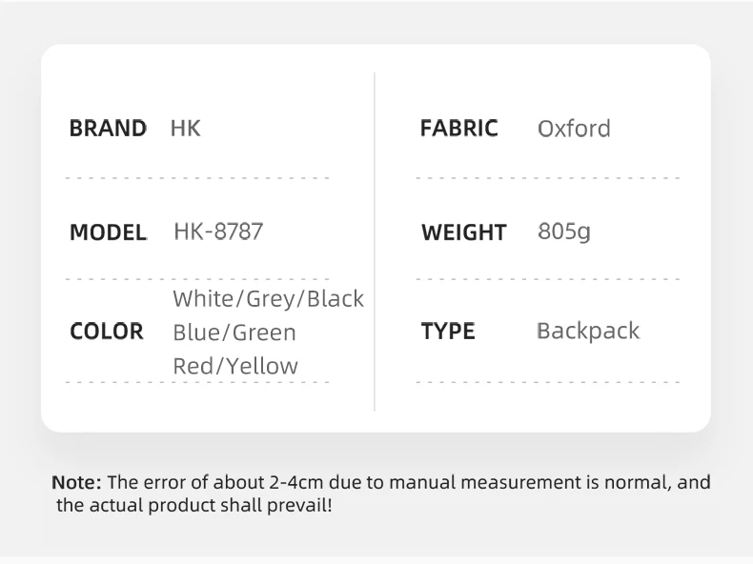753x564 pixels.
Task: Click the White/Grey/Black color text
Action: (268, 299)
